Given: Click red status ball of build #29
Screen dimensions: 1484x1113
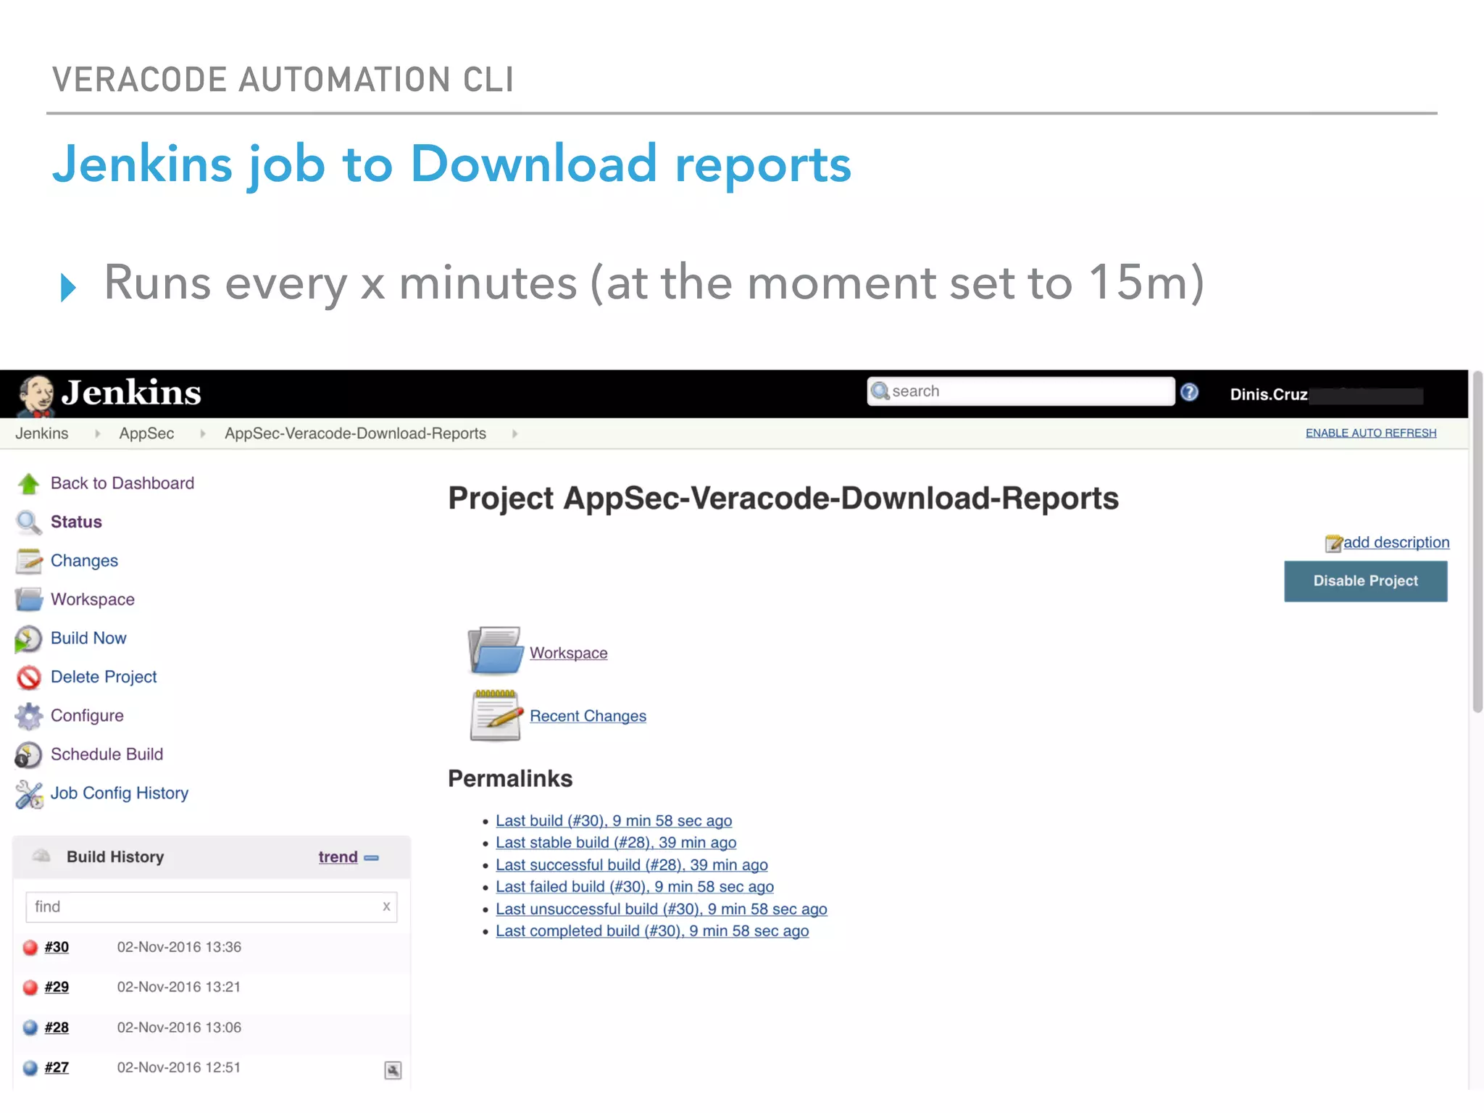Looking at the screenshot, I should click(30, 987).
